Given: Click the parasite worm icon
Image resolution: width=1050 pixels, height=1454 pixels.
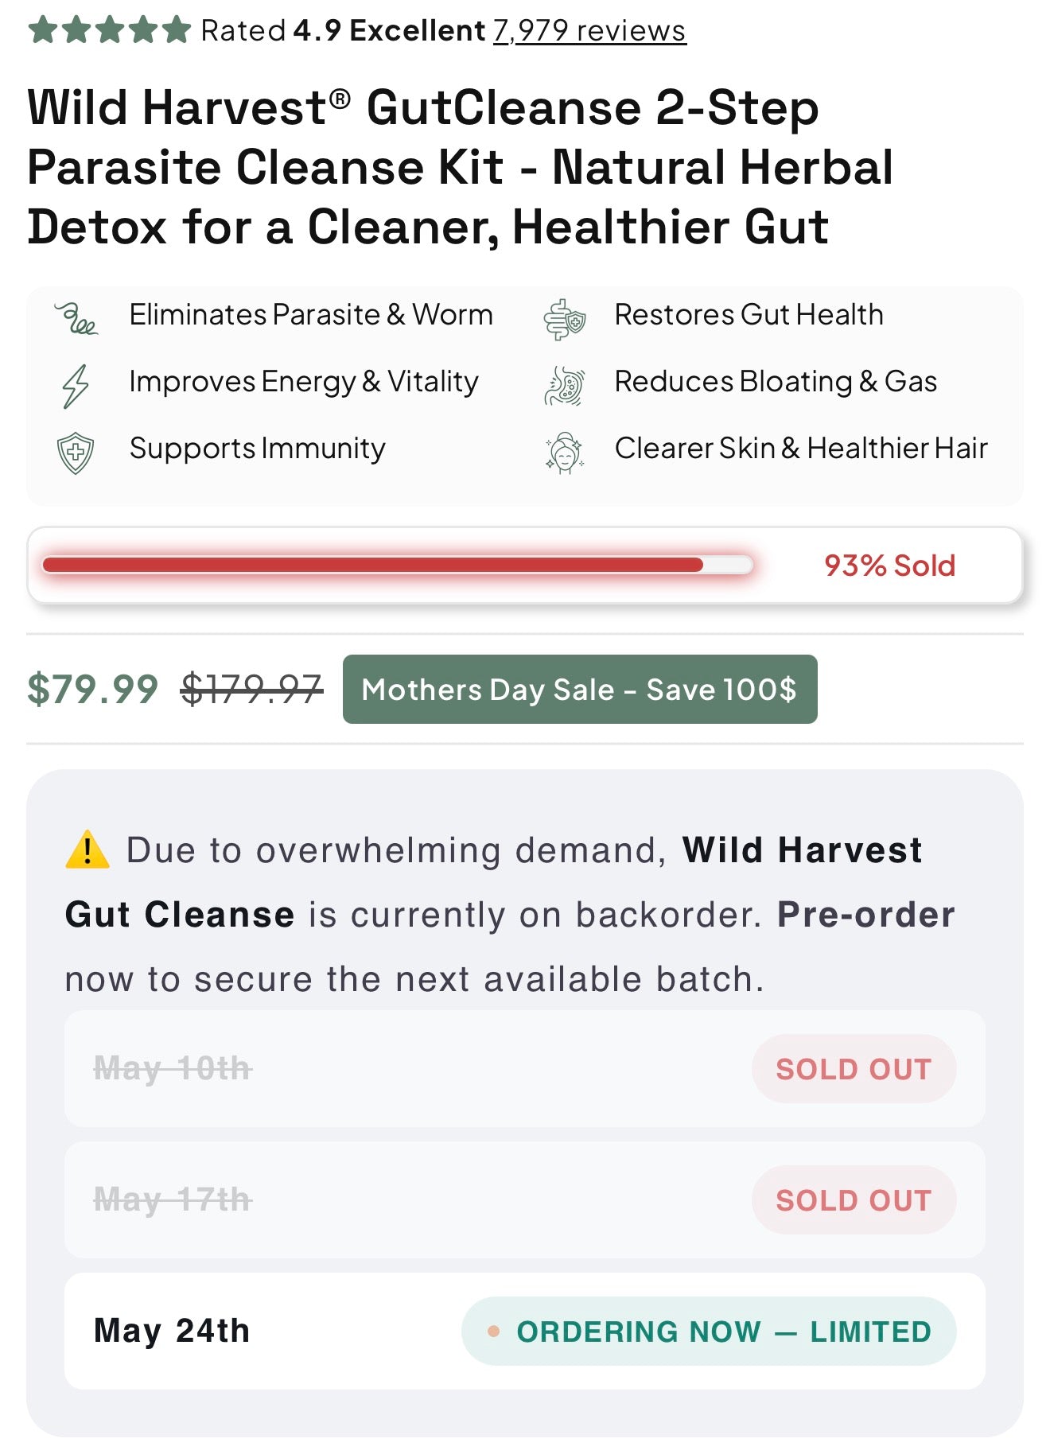Looking at the screenshot, I should pyautogui.click(x=76, y=319).
